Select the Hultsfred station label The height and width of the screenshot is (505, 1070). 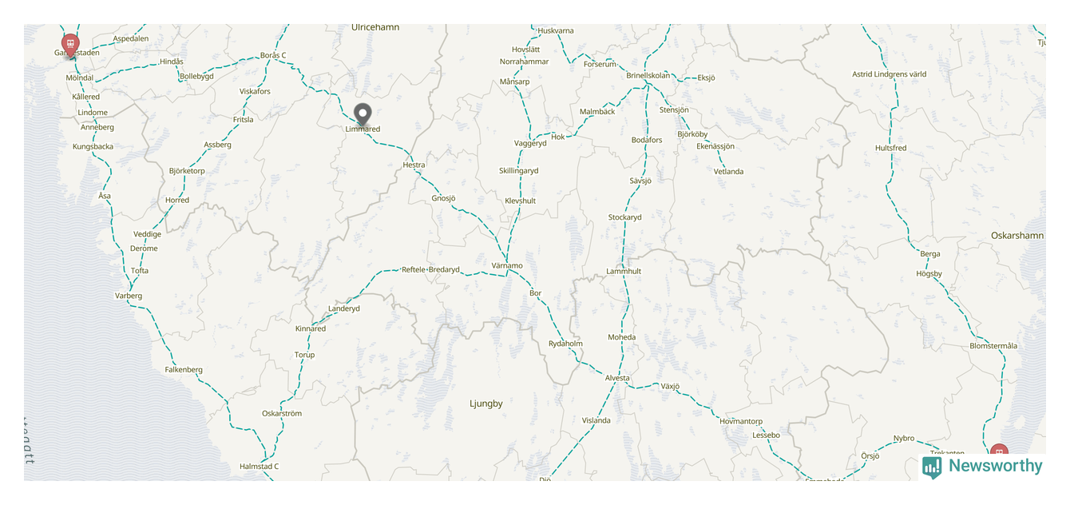[x=890, y=148]
